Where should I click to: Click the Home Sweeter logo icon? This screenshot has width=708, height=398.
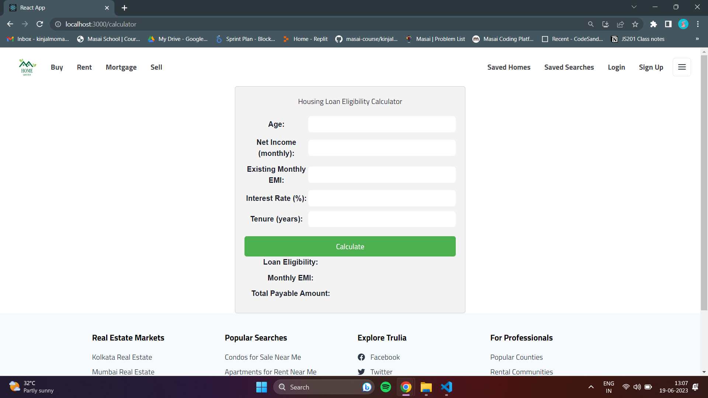[x=27, y=67]
